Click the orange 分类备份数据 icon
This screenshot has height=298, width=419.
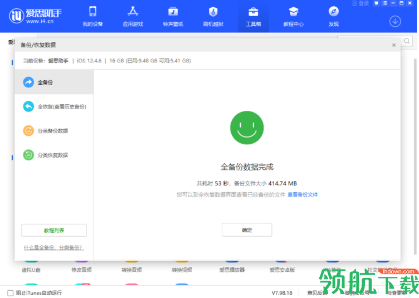(28, 131)
